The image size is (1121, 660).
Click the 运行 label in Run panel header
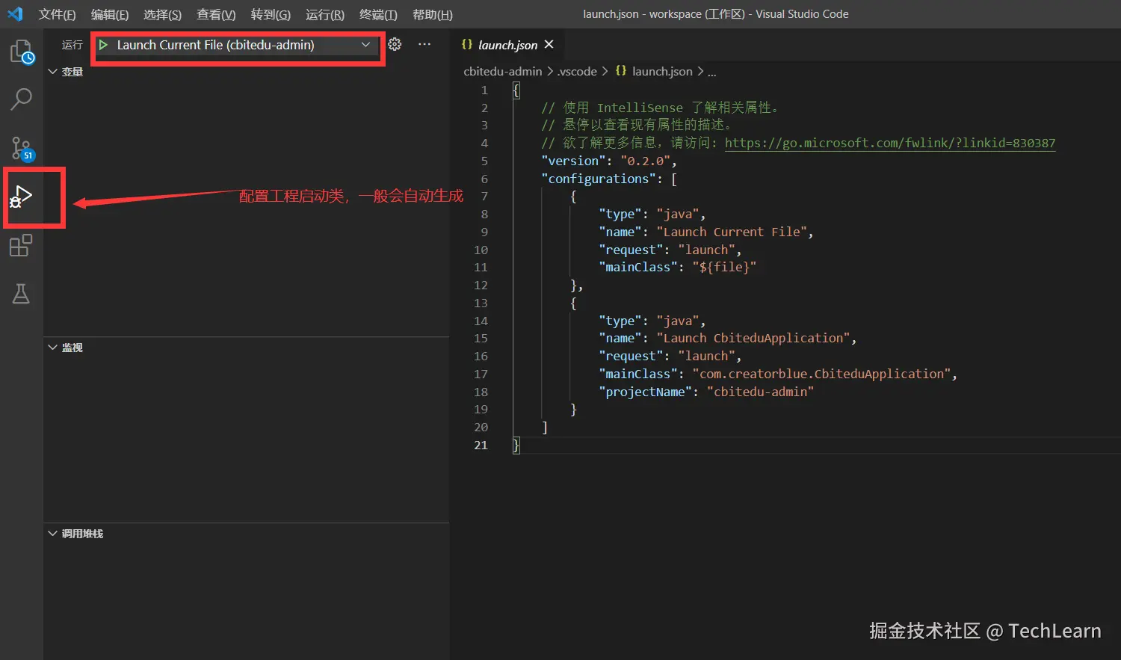[x=72, y=45]
